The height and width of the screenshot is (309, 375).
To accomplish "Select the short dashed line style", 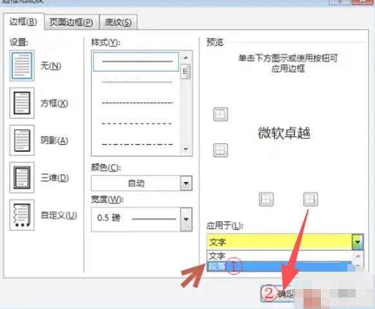I will (137, 103).
